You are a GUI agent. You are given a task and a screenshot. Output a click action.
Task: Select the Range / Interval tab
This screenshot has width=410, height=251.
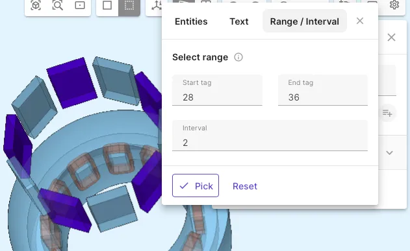coord(305,21)
